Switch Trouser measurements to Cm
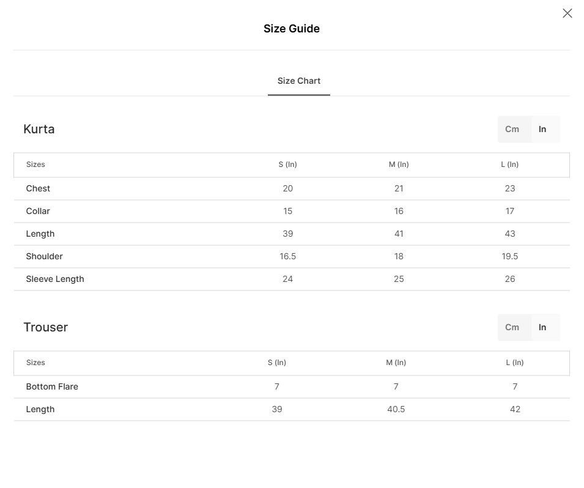 512,327
